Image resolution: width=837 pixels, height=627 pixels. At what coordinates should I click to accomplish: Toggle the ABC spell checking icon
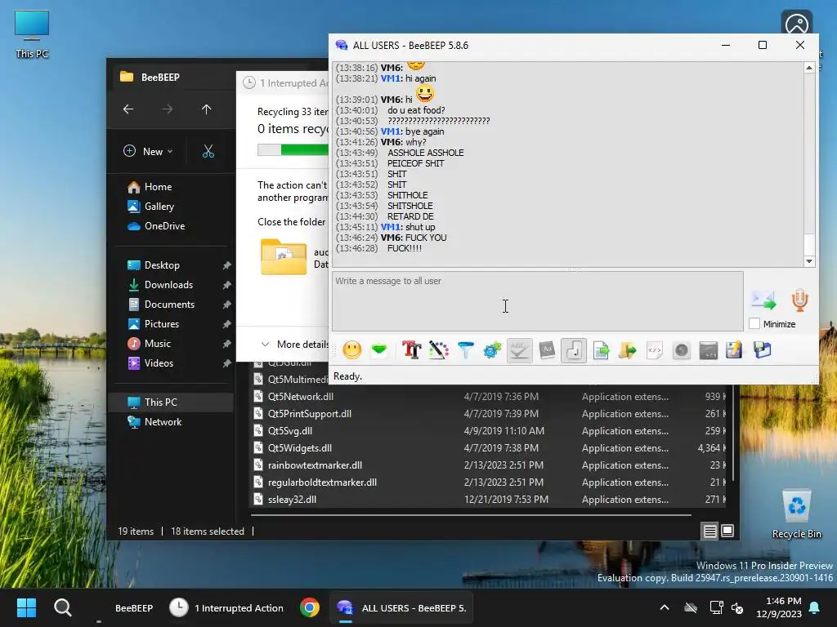[519, 350]
